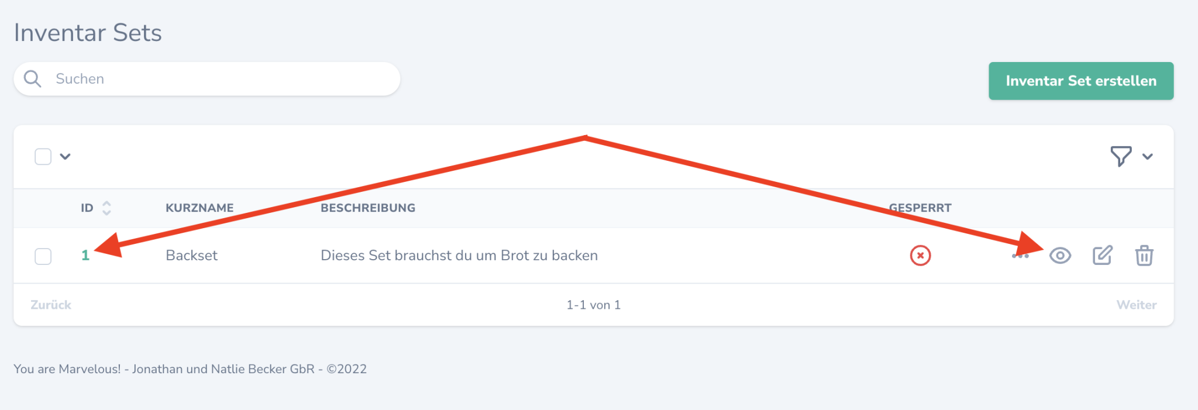
Task: Click the edit icon for the Backset row
Action: 1102,256
